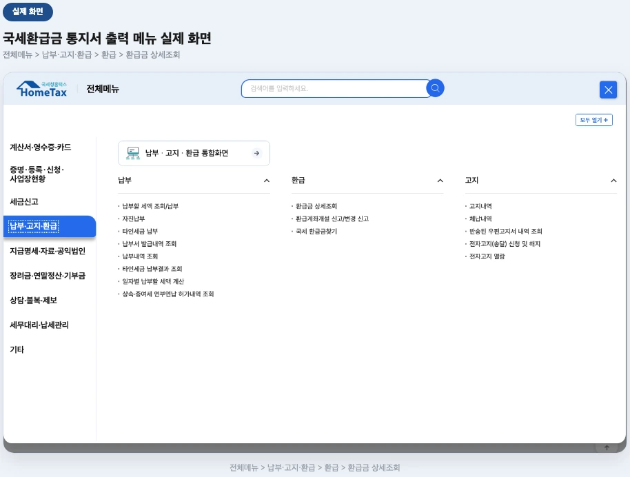
Task: Open 납부내역 조회 link
Action: (140, 256)
